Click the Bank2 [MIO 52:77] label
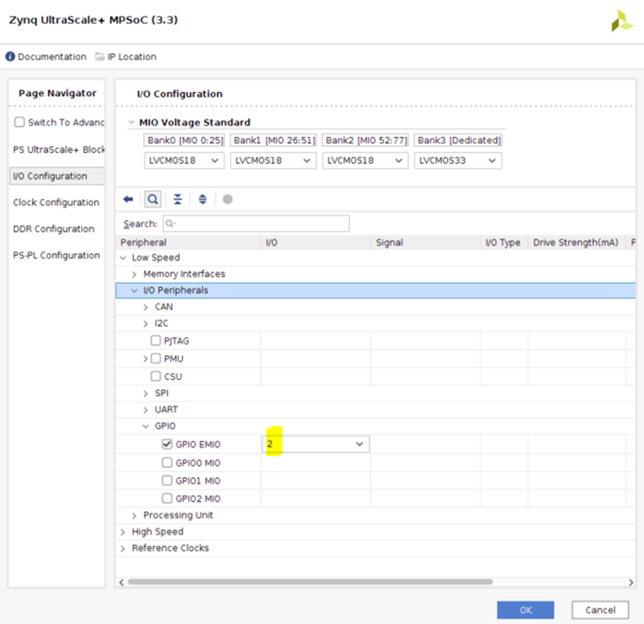This screenshot has height=624, width=644. pyautogui.click(x=366, y=140)
